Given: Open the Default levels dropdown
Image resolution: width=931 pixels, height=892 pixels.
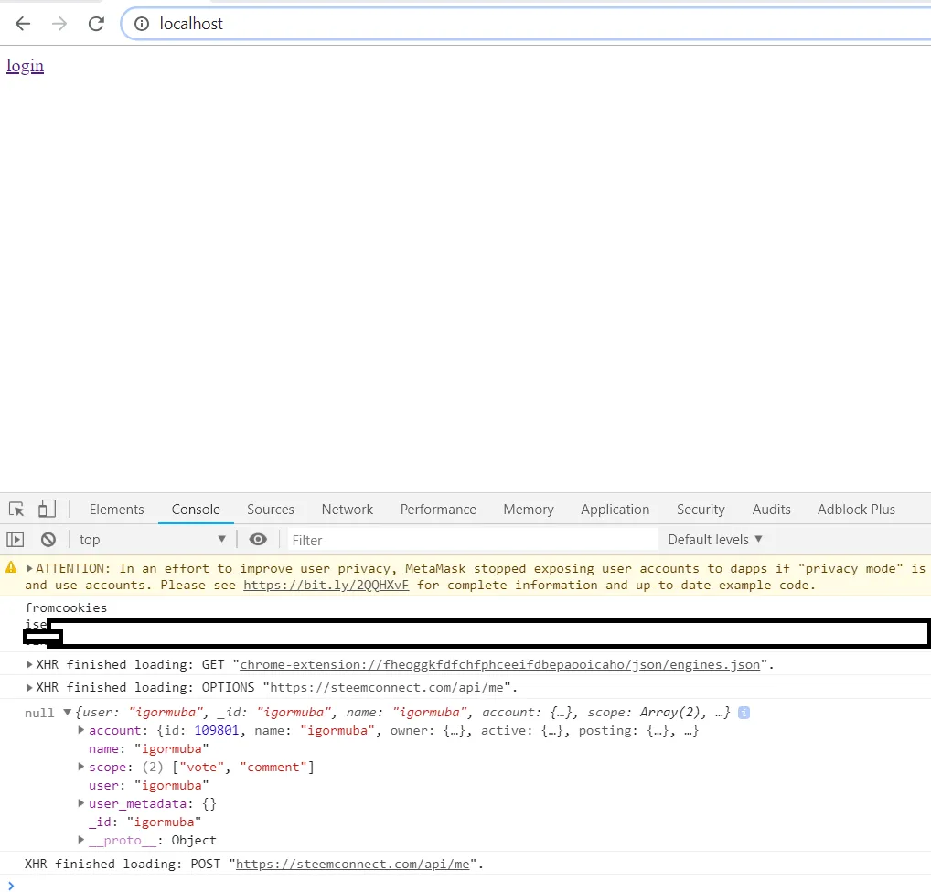Looking at the screenshot, I should click(715, 539).
